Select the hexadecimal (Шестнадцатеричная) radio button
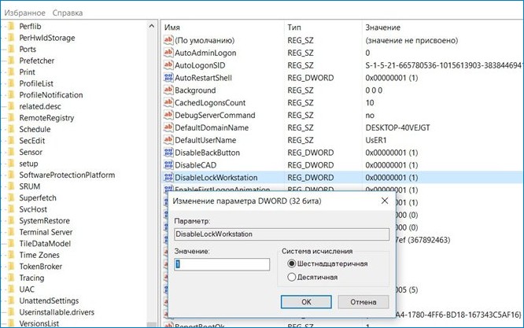The width and height of the screenshot is (524, 328). point(293,264)
